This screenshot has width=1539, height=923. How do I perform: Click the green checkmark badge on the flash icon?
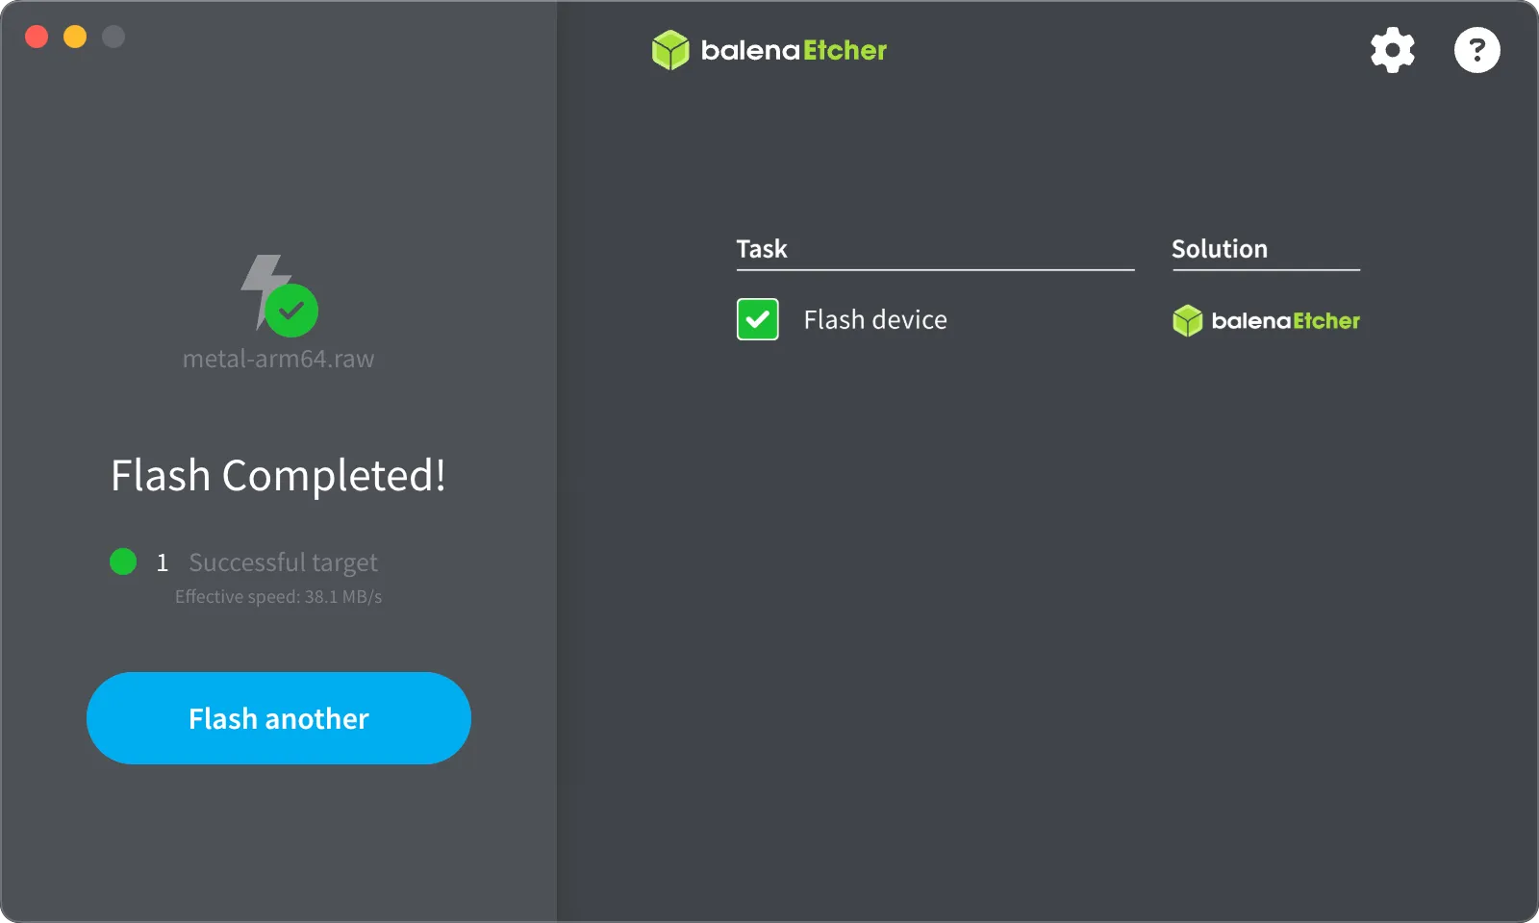point(293,310)
